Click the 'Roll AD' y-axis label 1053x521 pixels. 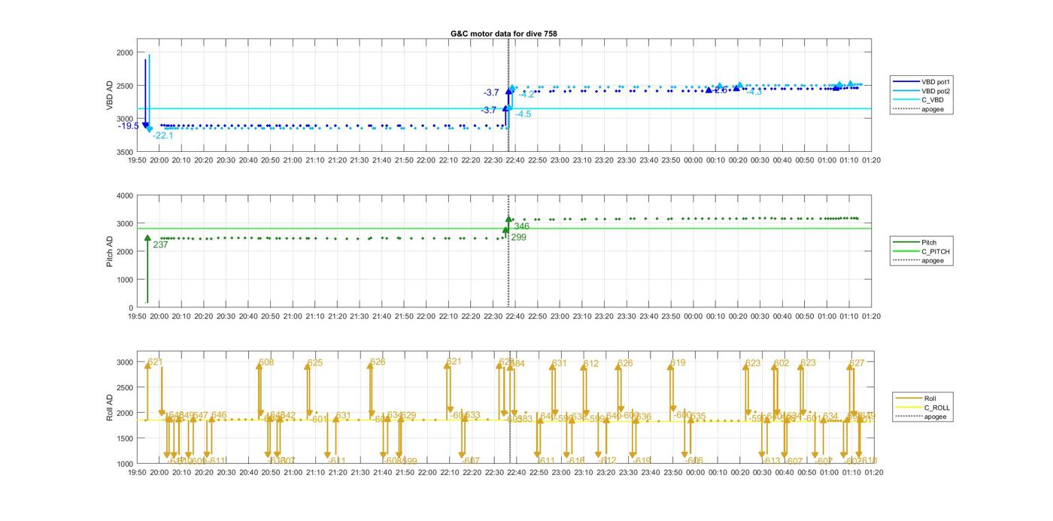pos(110,407)
